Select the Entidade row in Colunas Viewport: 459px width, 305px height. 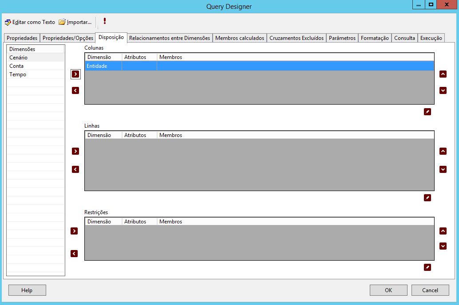point(259,66)
